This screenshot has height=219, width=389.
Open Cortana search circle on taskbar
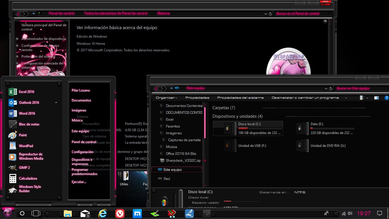pos(22,213)
